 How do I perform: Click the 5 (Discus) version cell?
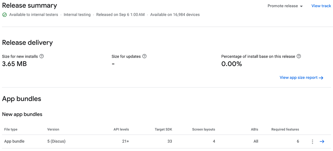(56, 141)
